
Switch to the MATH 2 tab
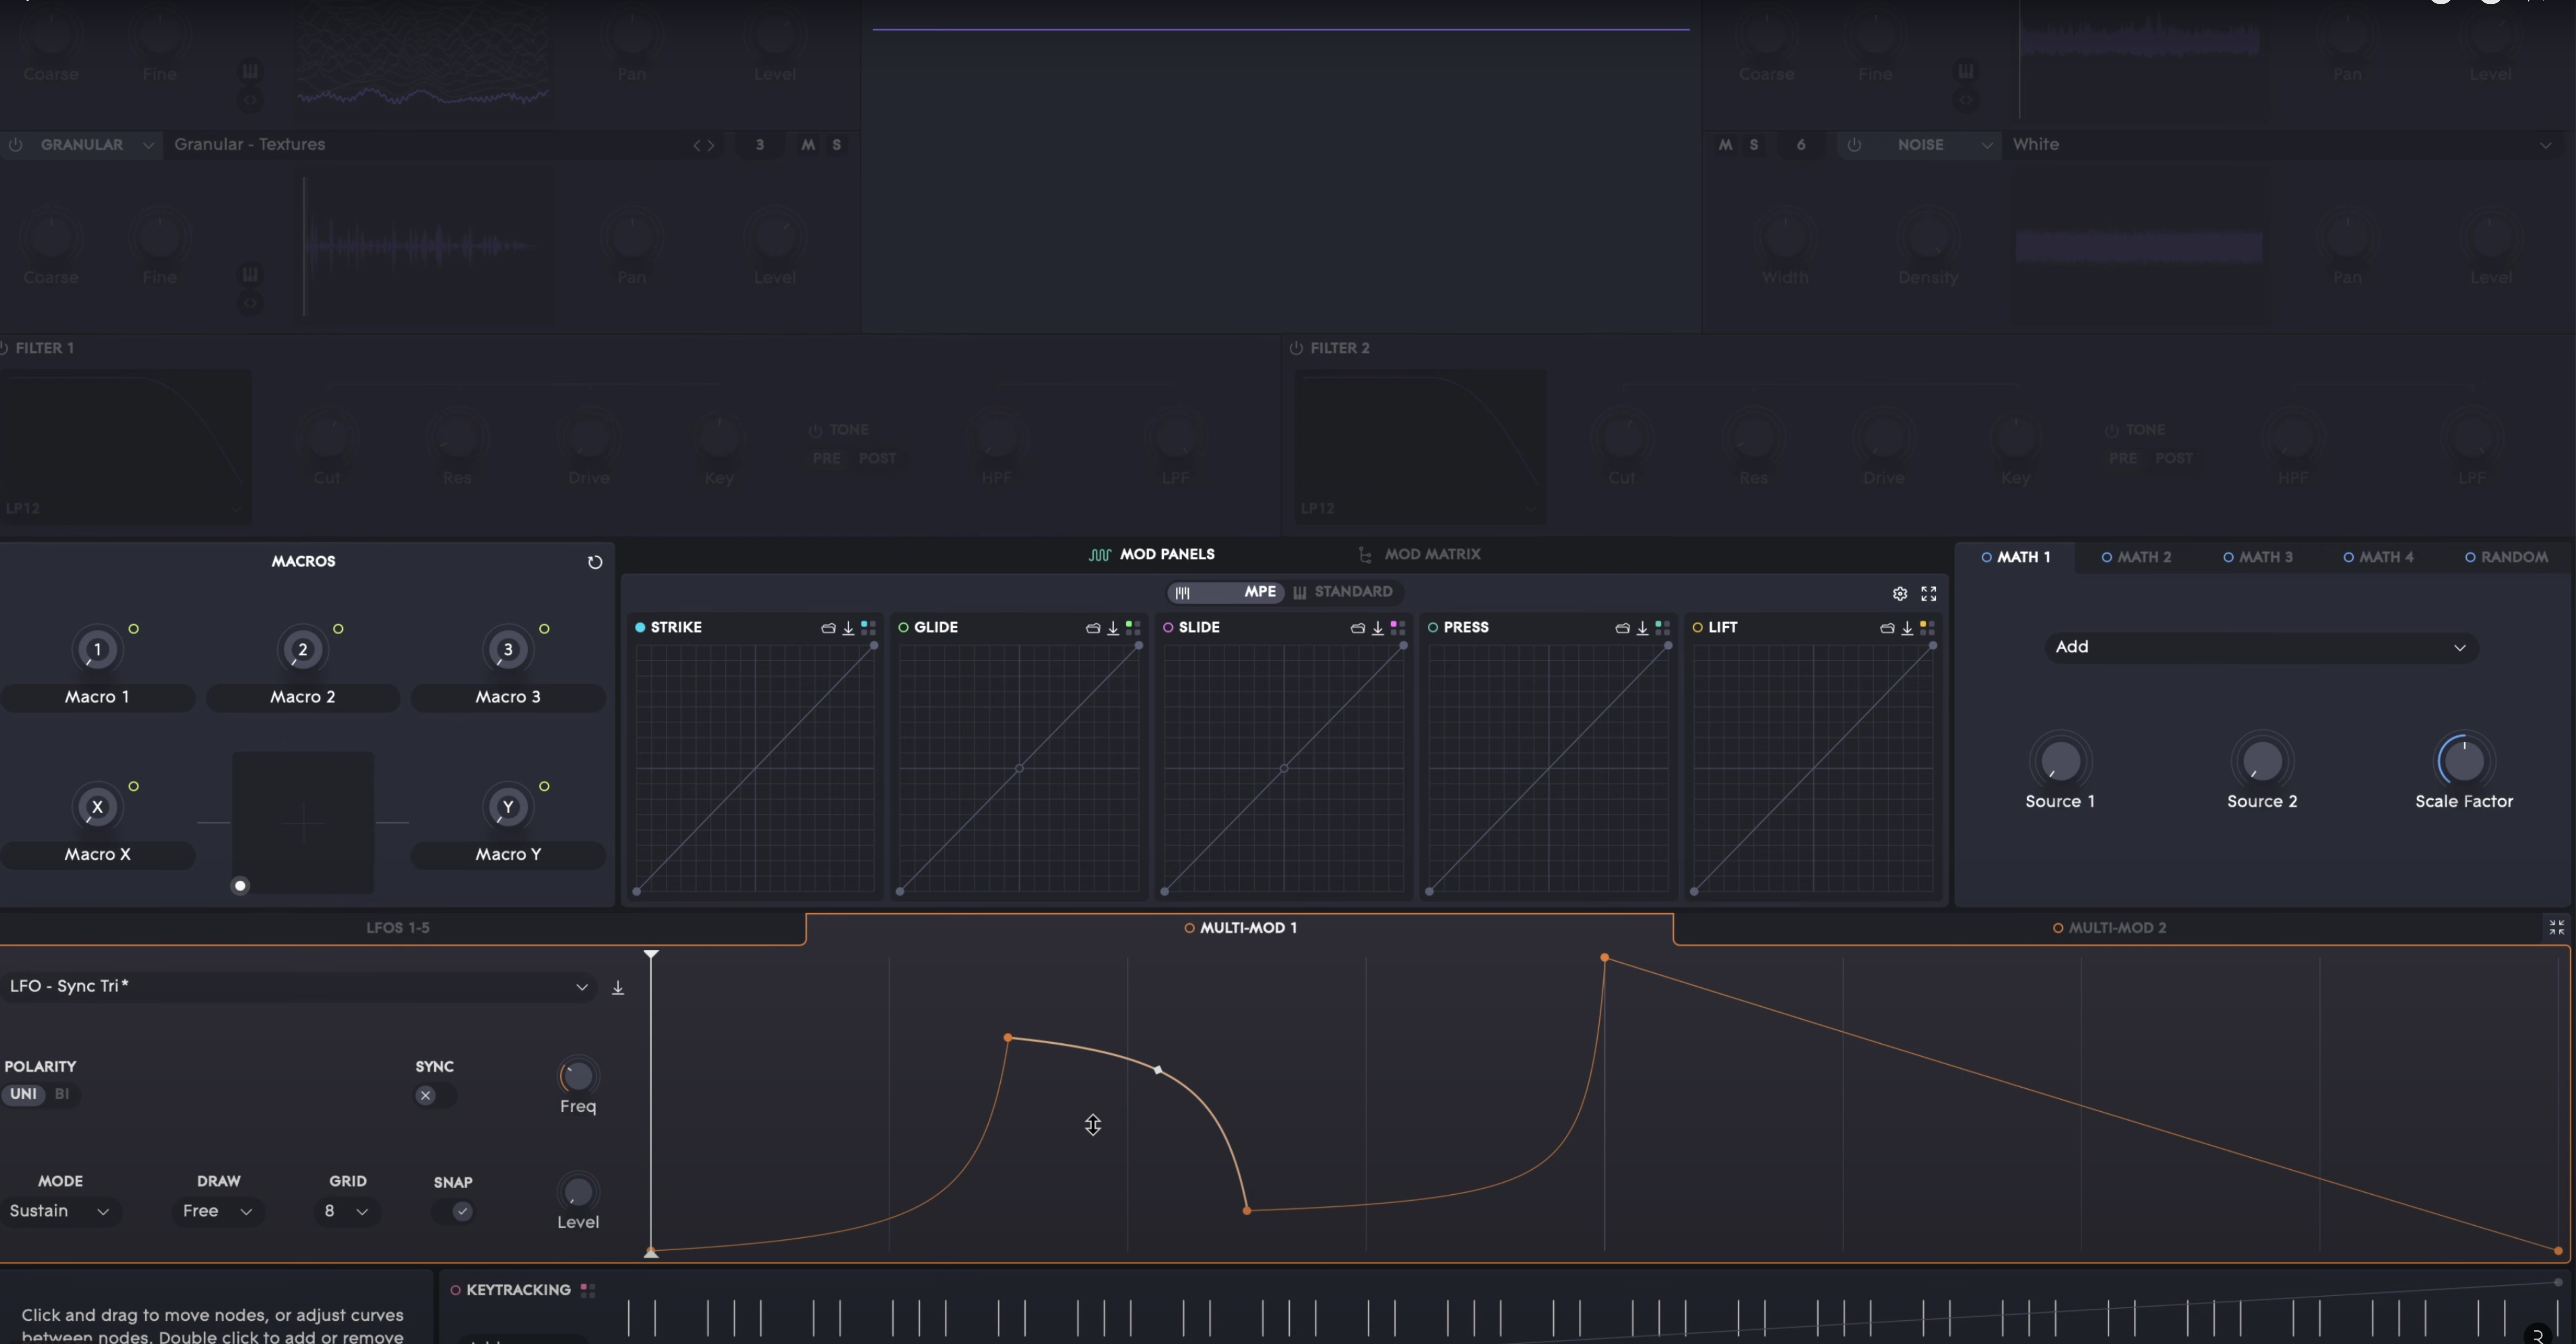(x=2136, y=558)
